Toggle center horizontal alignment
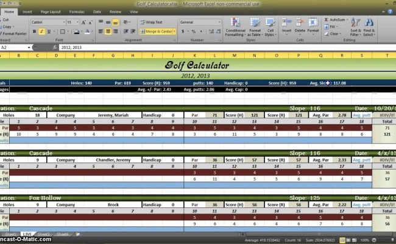Viewport: 396px width, 244px height. [108, 31]
